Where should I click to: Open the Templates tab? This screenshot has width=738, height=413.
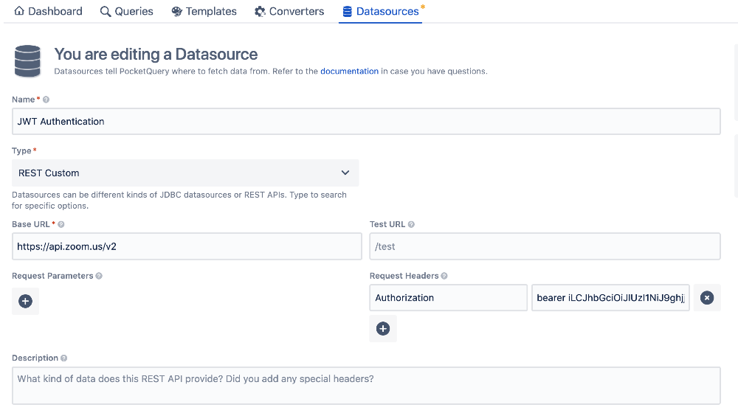204,12
